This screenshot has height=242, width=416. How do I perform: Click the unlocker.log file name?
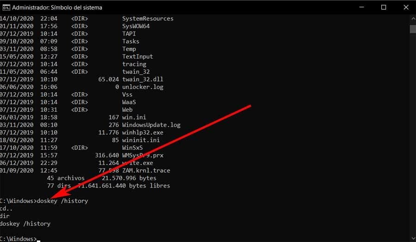(x=143, y=87)
